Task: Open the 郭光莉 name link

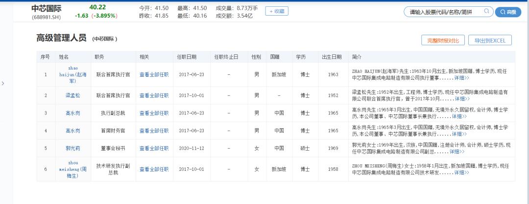Action: 72,148
